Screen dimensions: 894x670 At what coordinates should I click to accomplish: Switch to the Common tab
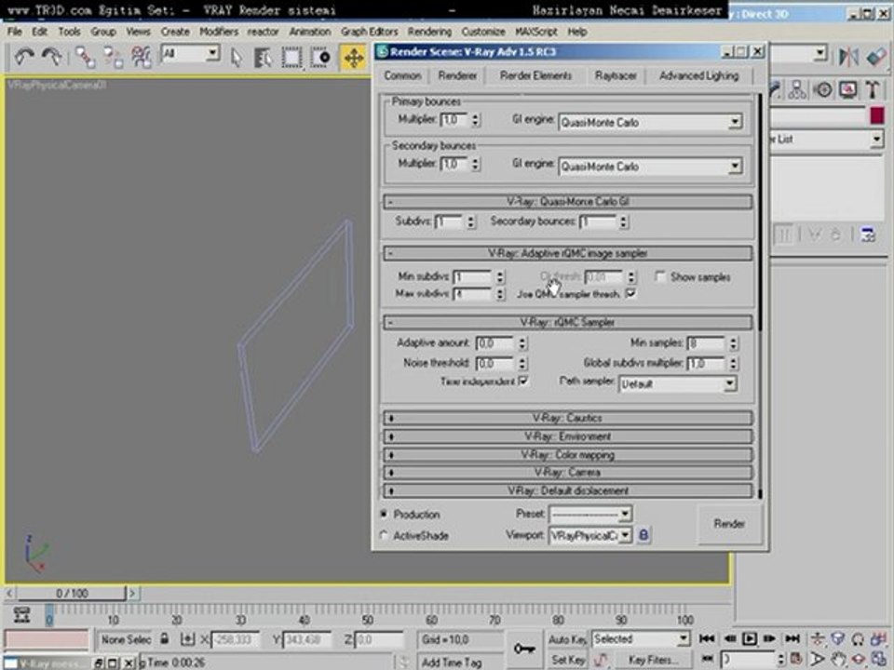point(402,75)
